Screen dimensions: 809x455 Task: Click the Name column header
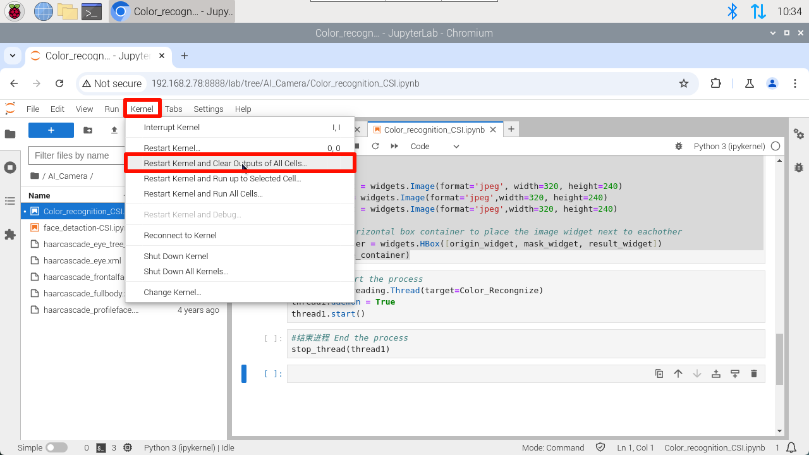39,195
